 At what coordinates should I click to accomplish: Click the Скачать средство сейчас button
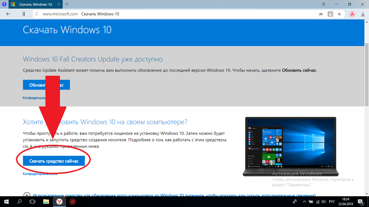point(54,161)
